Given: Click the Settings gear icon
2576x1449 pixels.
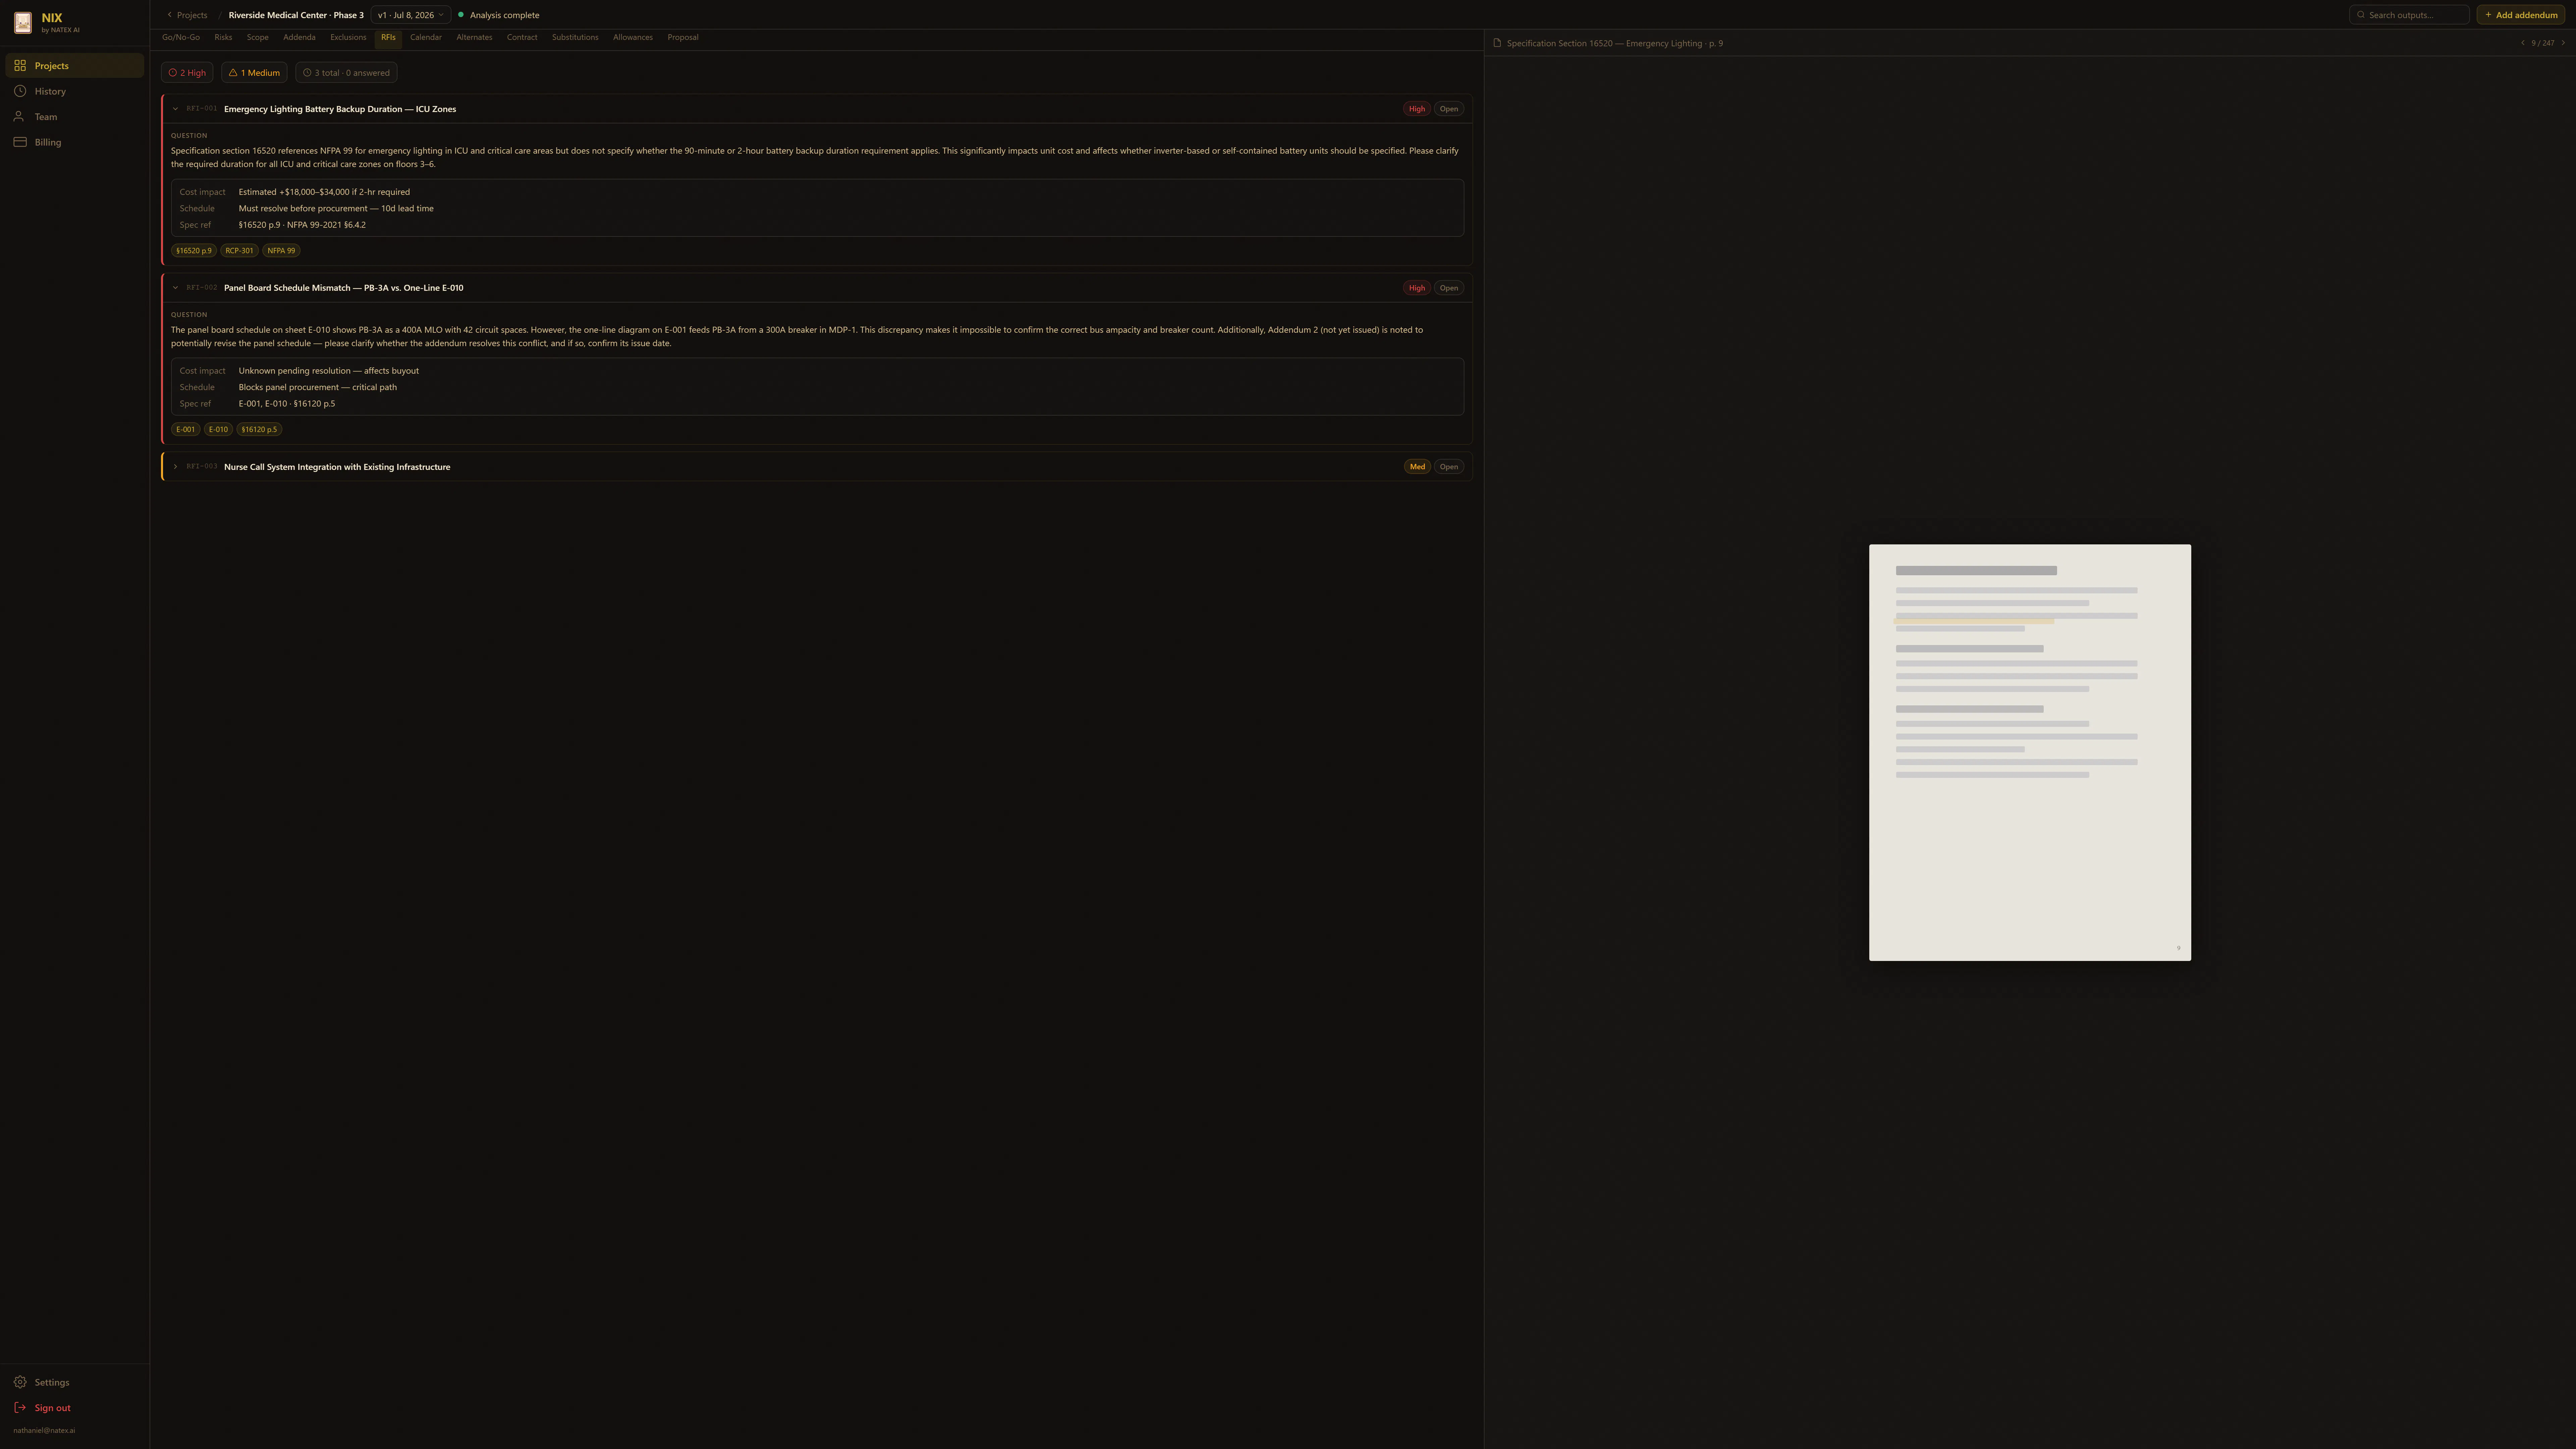Looking at the screenshot, I should (20, 1382).
